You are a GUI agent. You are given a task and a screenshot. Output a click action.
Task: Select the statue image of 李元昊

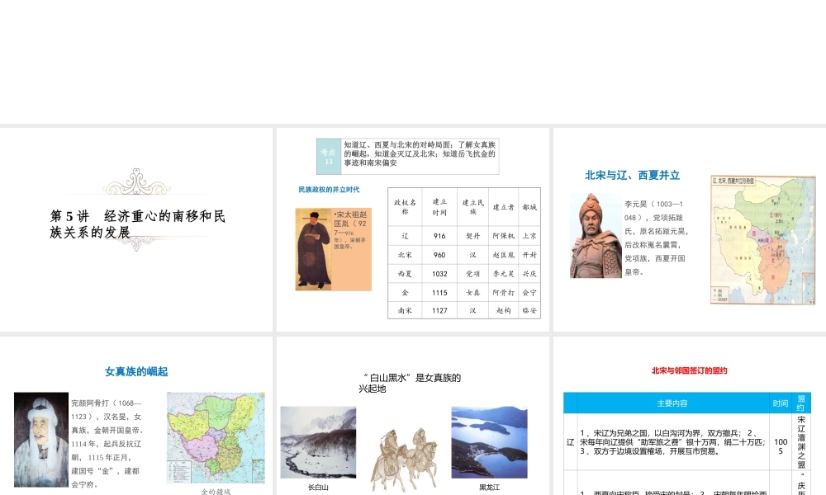point(596,236)
